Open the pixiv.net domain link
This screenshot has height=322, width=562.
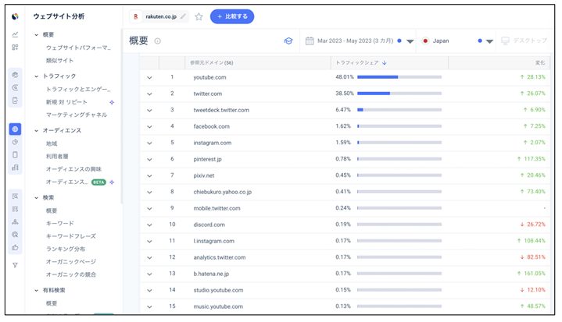[x=203, y=175]
